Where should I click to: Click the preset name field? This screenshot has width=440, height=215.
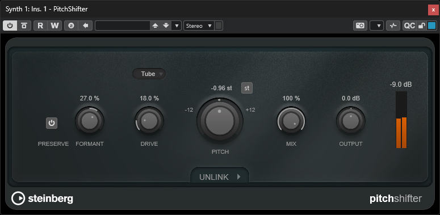tap(122, 26)
